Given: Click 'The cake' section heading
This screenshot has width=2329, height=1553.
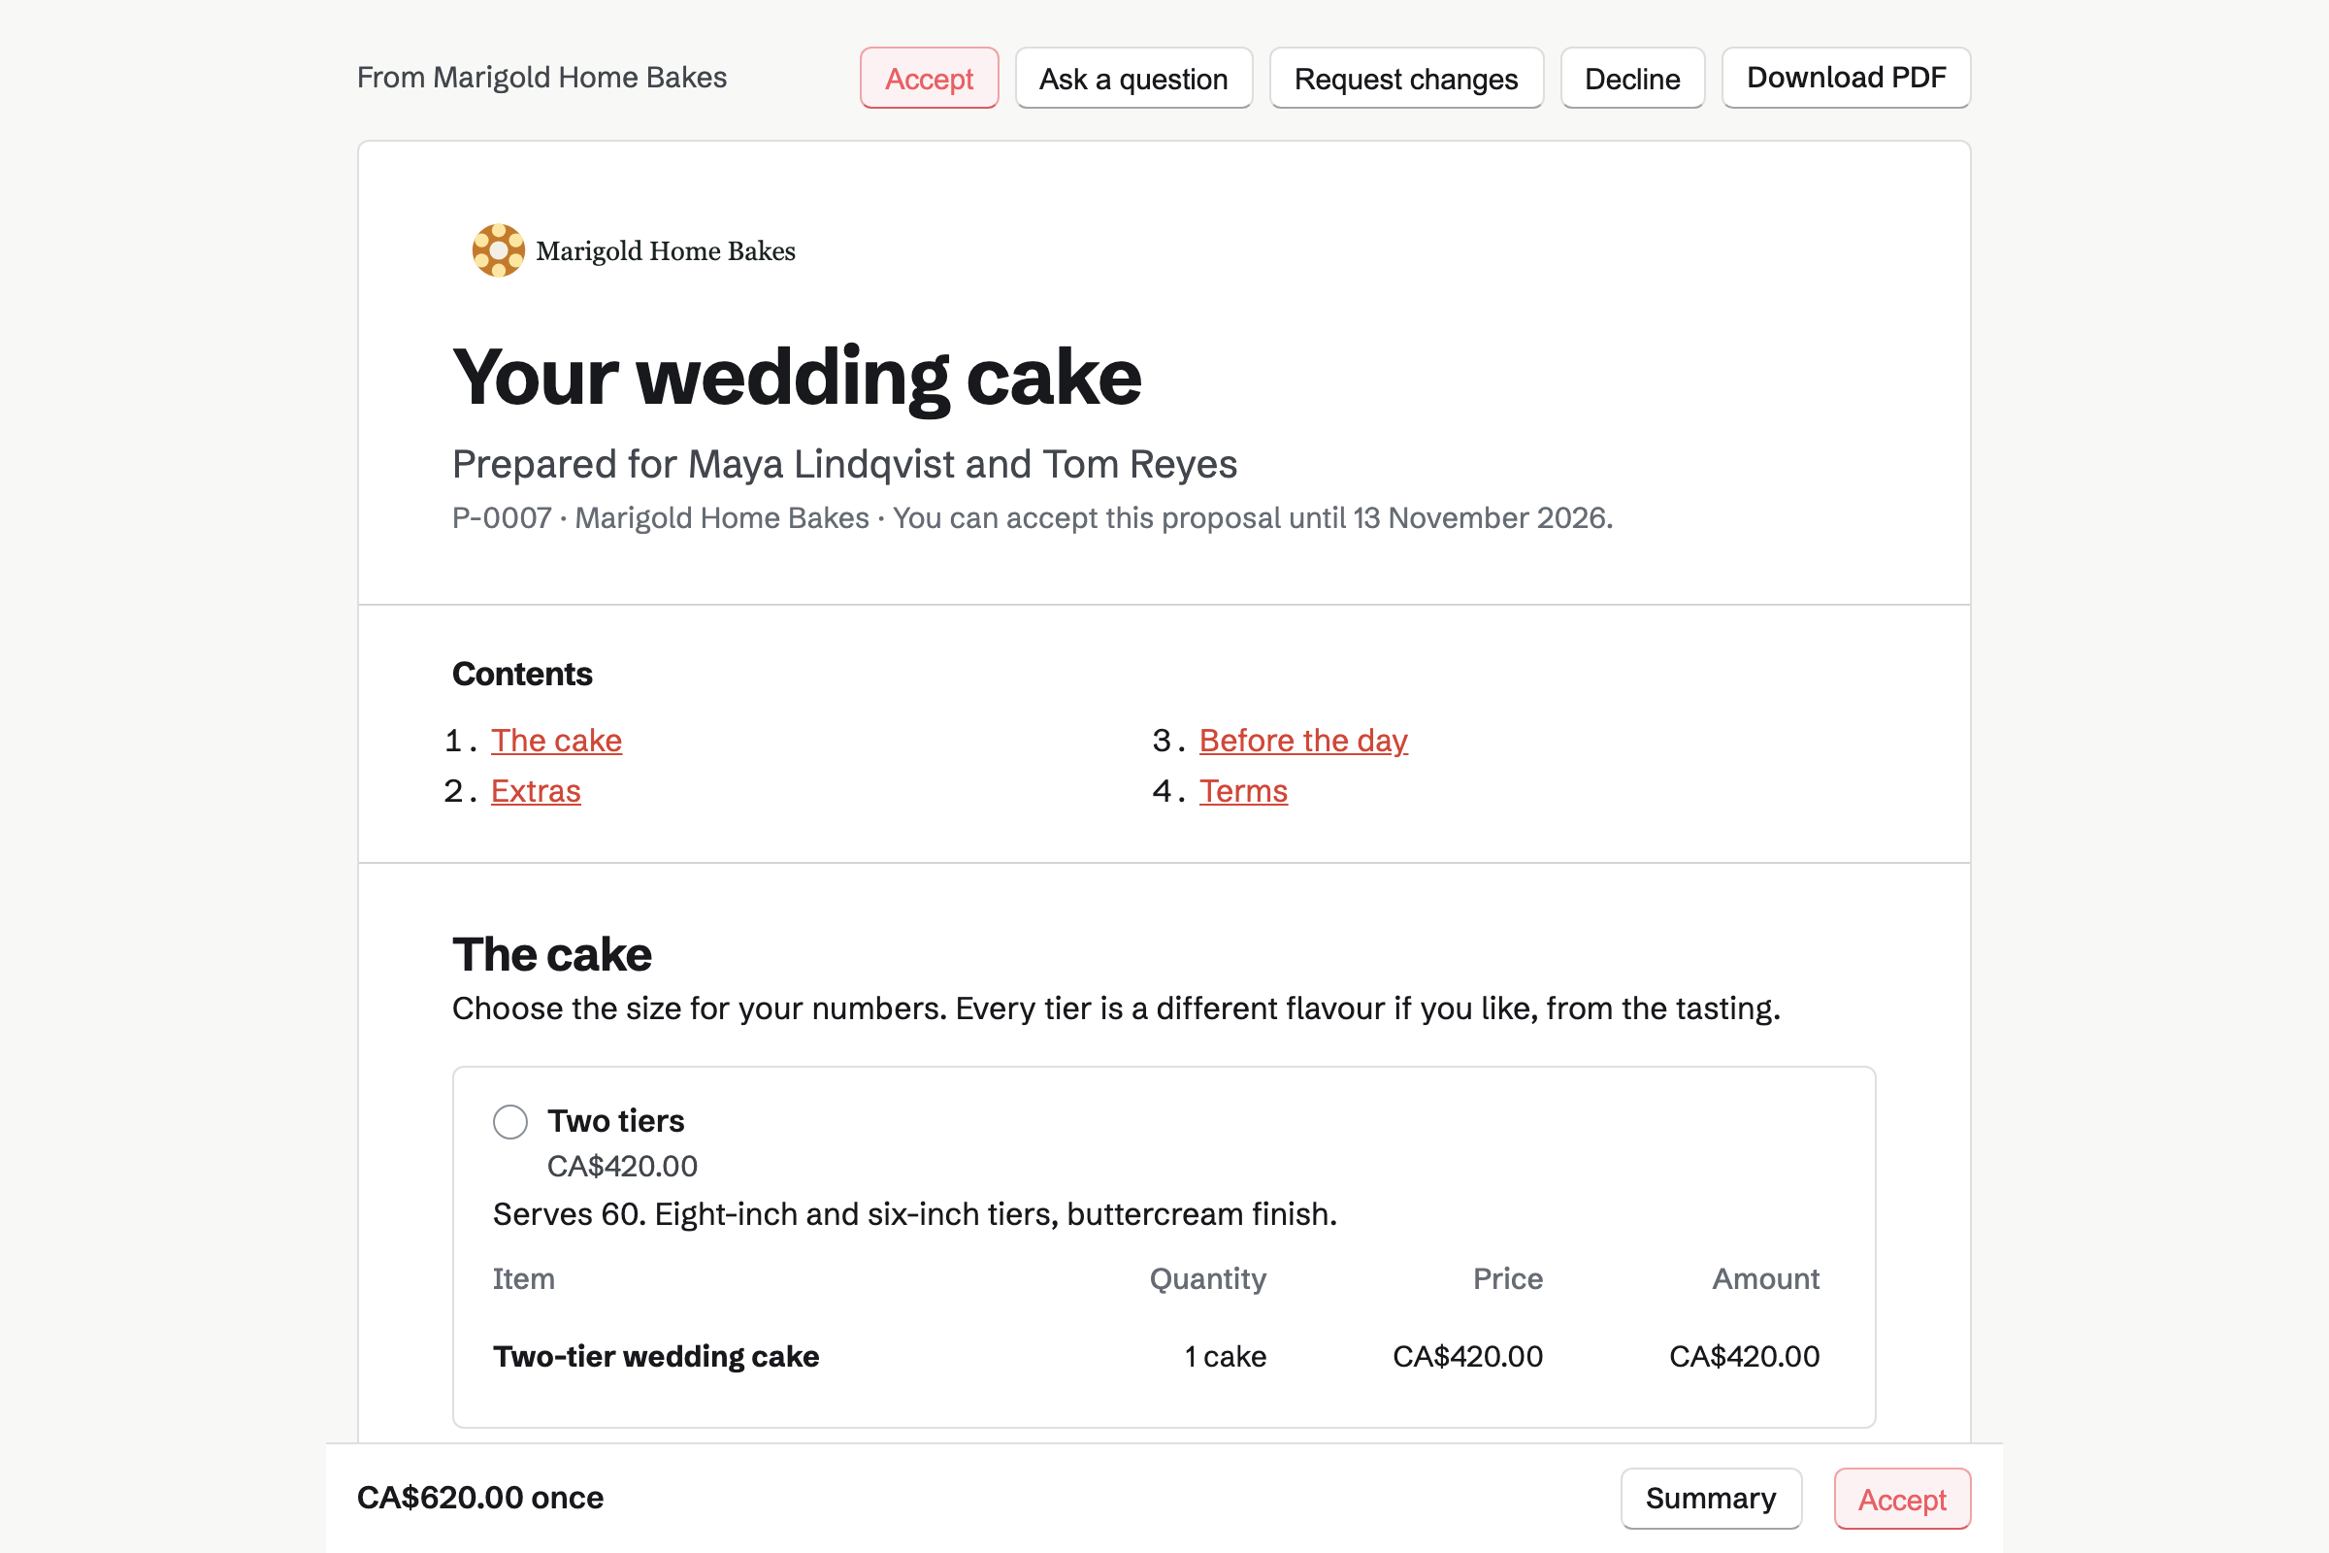Looking at the screenshot, I should point(552,954).
